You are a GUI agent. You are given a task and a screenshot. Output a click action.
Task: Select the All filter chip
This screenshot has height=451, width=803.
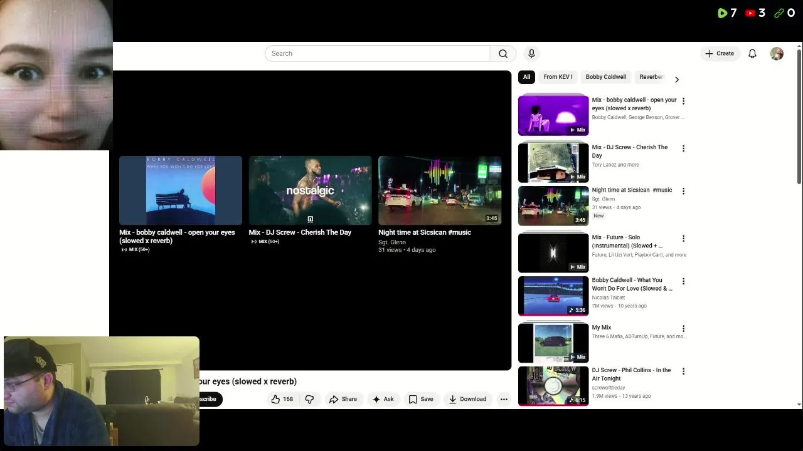pos(526,77)
